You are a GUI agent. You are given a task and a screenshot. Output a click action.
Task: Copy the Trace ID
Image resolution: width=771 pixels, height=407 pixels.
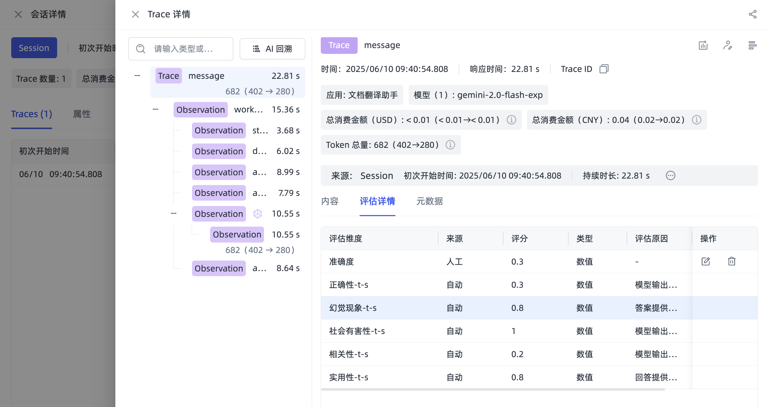click(x=604, y=69)
